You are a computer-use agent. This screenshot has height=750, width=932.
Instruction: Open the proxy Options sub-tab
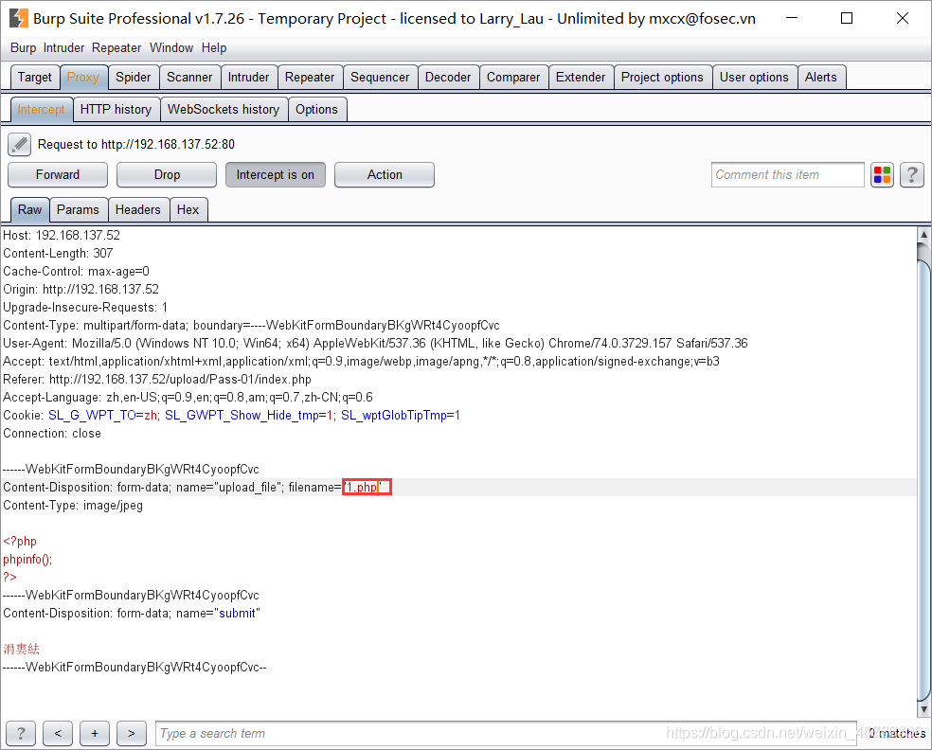316,109
